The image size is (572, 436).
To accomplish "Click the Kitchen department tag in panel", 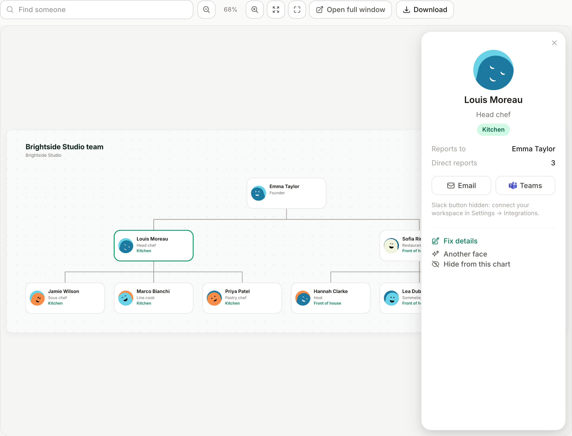I will click(493, 129).
